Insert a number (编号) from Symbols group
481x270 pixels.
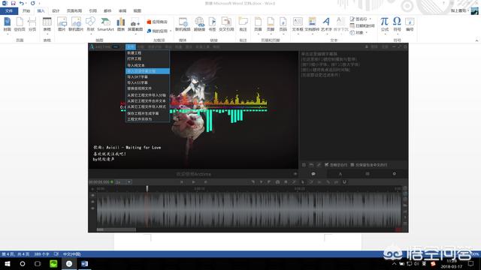[x=410, y=25]
